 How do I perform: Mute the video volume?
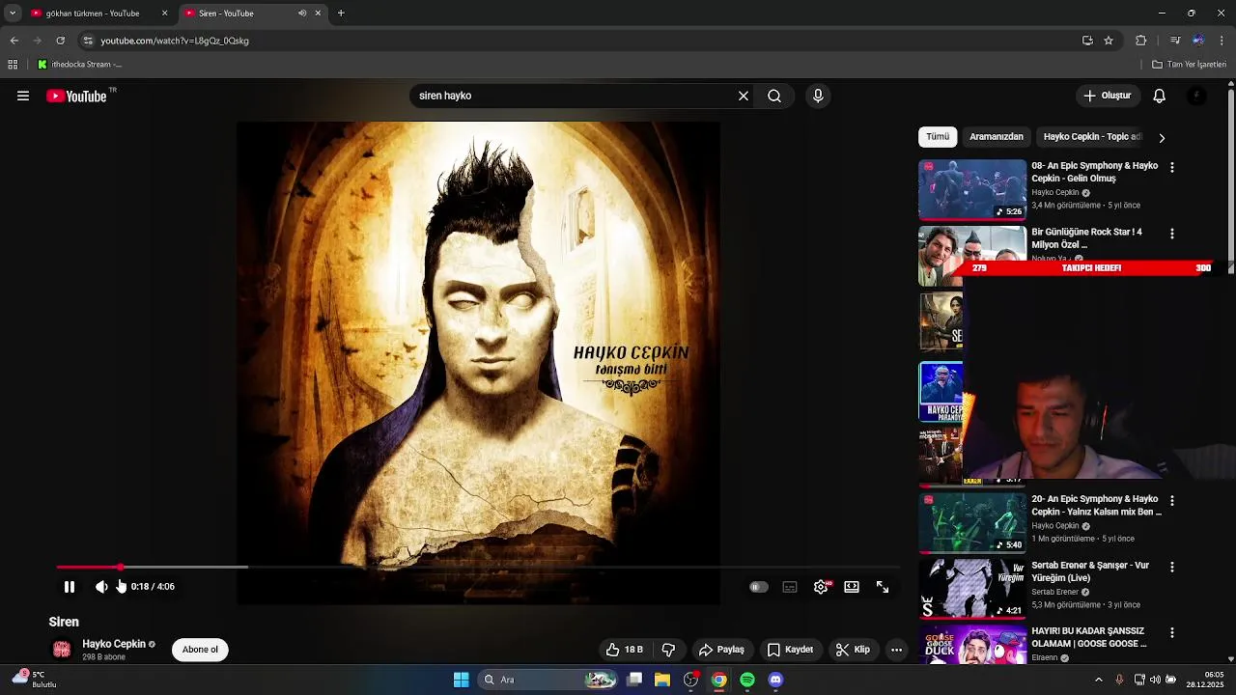(x=101, y=587)
